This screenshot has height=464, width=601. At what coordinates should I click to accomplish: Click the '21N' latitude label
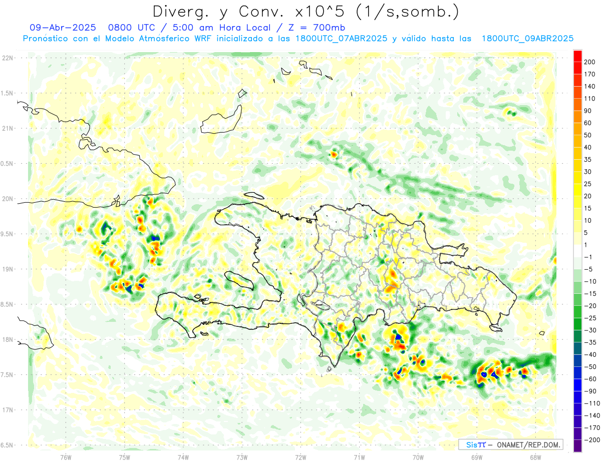coord(7,129)
